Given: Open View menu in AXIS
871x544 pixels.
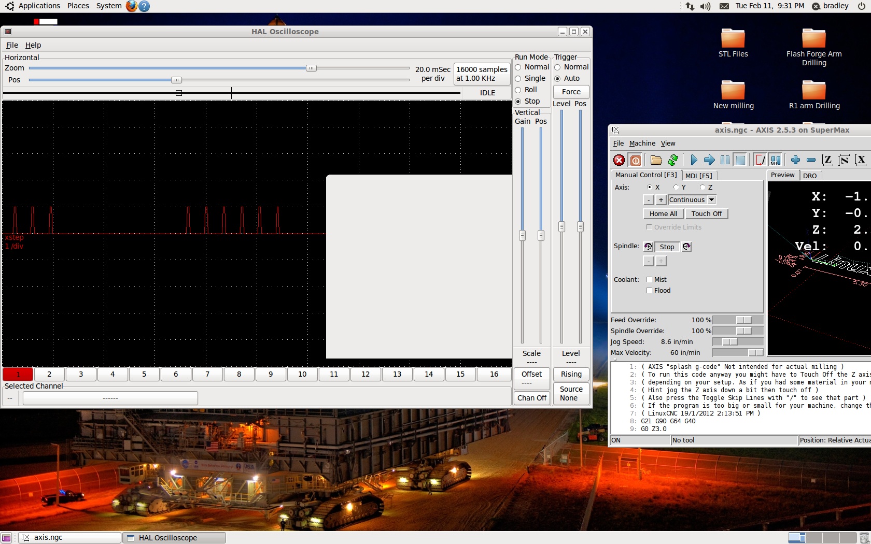Looking at the screenshot, I should [x=668, y=144].
